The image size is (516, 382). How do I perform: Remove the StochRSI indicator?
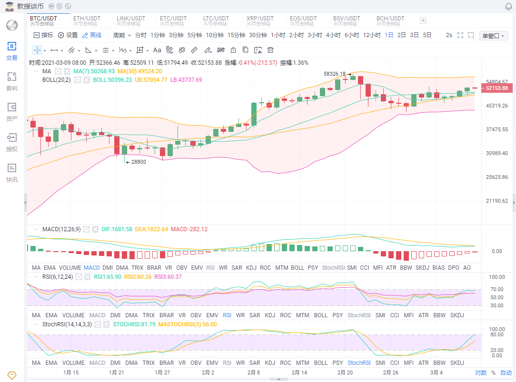click(x=106, y=325)
